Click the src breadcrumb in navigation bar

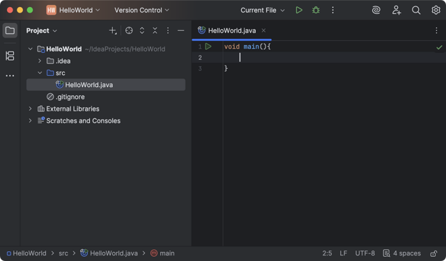click(x=63, y=253)
